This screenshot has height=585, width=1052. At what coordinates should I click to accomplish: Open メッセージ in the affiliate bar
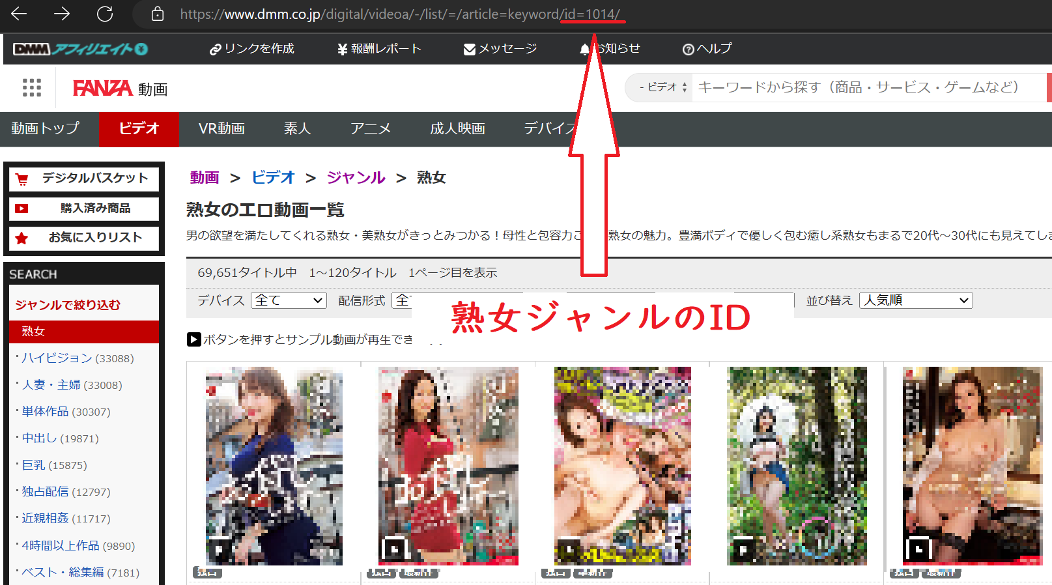(500, 49)
